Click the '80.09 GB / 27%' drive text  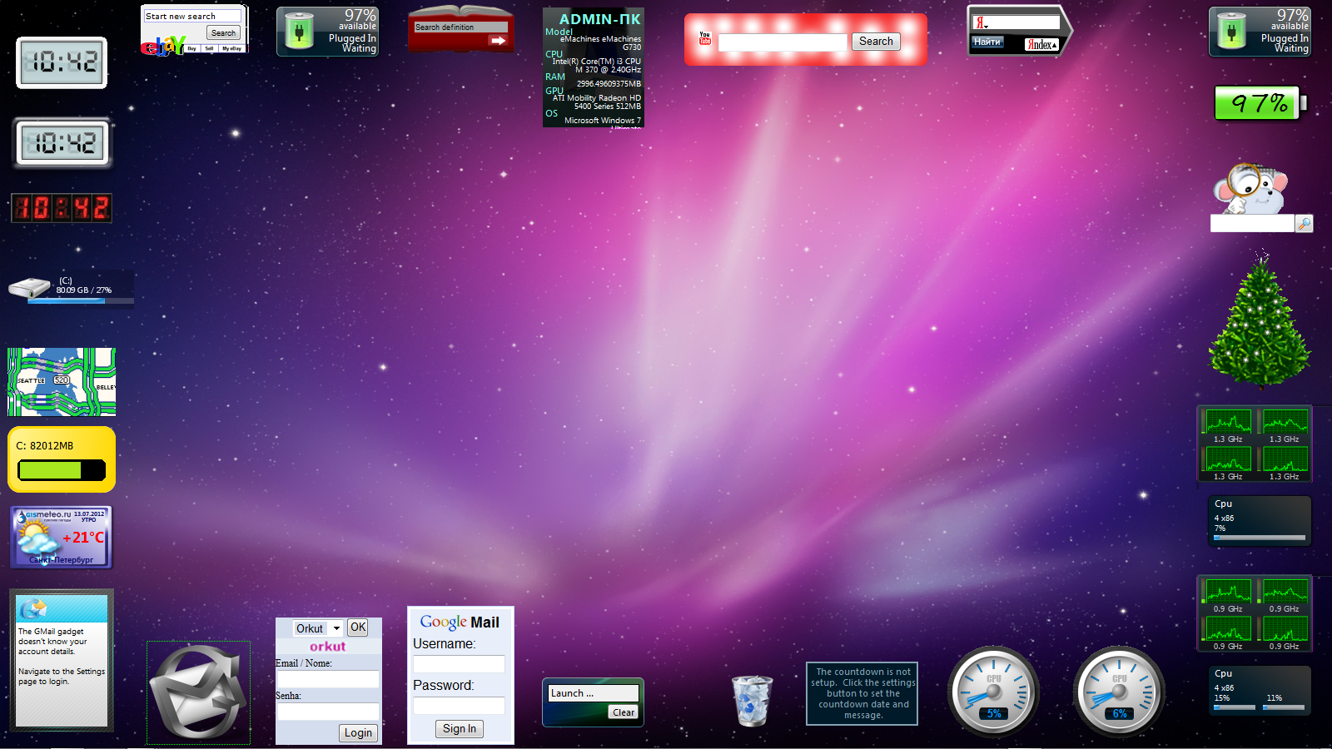click(84, 290)
